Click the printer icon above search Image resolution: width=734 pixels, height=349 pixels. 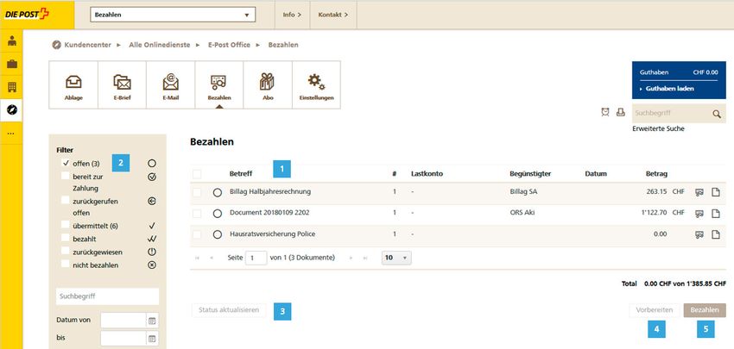click(620, 113)
